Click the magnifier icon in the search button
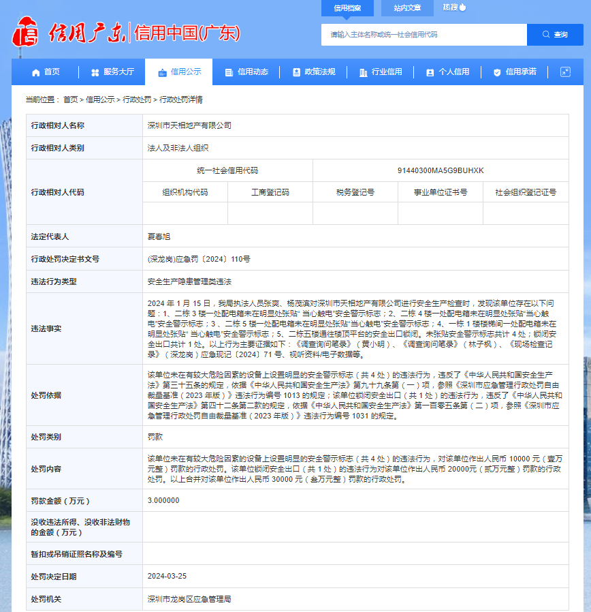The height and width of the screenshot is (612, 591). [546, 34]
